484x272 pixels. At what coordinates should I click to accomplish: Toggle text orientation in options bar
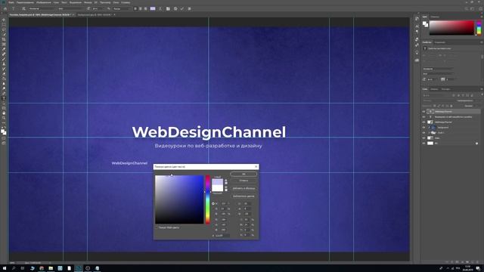pos(23,8)
